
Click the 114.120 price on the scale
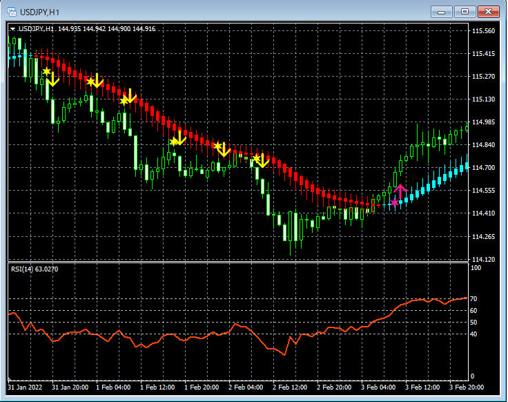pos(483,260)
